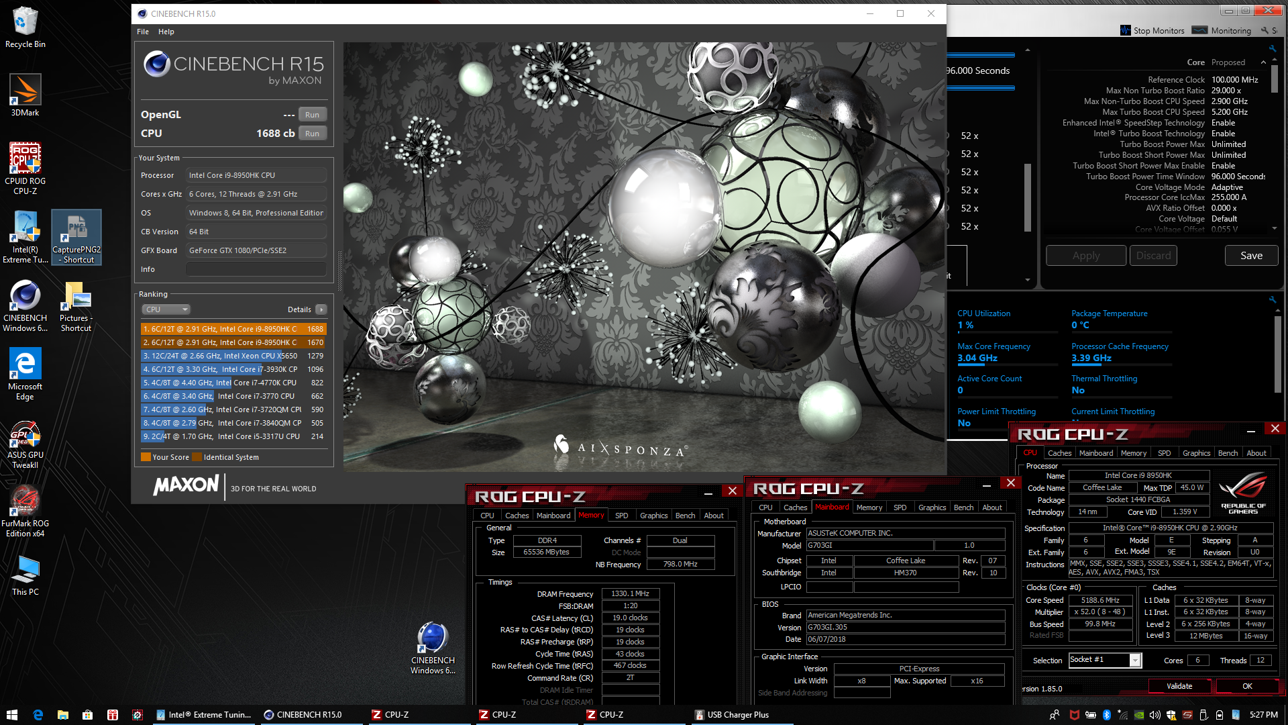Viewport: 1288px width, 725px height.
Task: Open Bench tab in the Mainboard CPU-Z window
Action: click(963, 507)
